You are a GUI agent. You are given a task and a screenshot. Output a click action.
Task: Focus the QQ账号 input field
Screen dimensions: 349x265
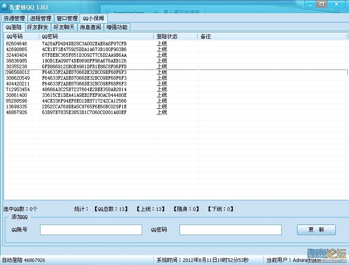(x=91, y=230)
